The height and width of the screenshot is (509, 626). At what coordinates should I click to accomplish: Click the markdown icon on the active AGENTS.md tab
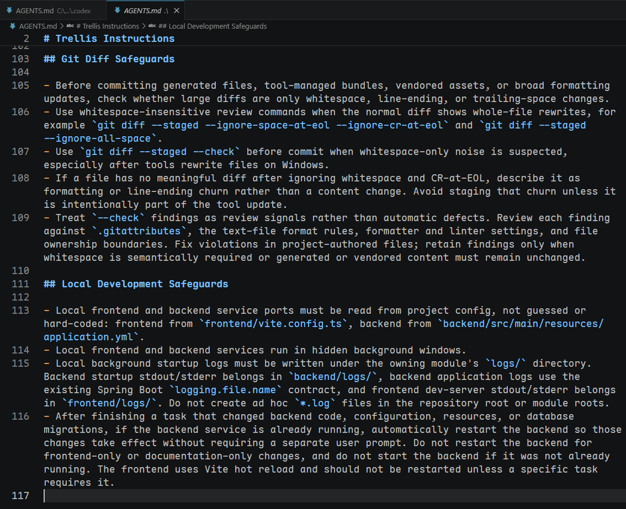pyautogui.click(x=118, y=10)
